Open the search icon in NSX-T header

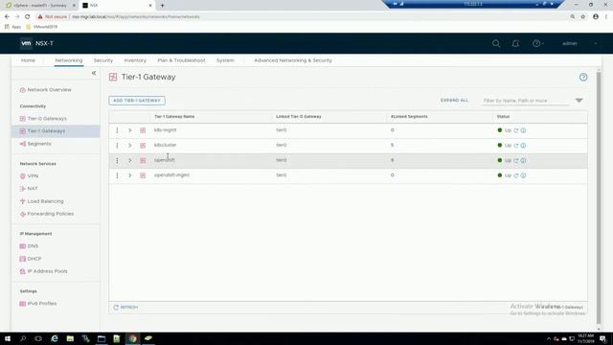pyautogui.click(x=496, y=43)
